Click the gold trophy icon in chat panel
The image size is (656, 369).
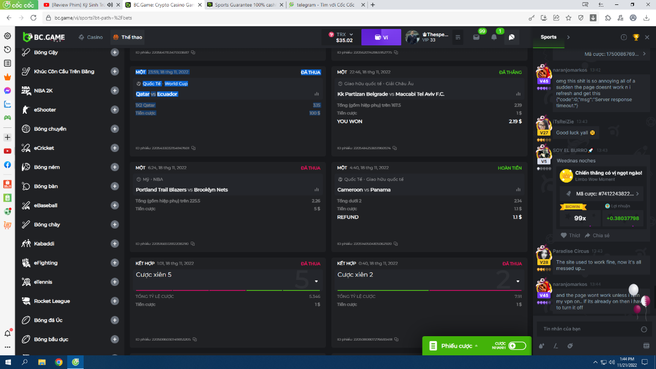pyautogui.click(x=636, y=37)
